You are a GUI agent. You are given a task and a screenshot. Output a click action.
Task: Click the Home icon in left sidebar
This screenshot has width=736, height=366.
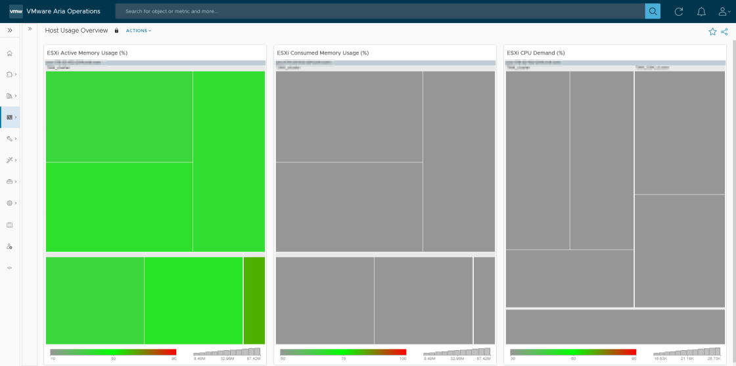click(x=9, y=53)
